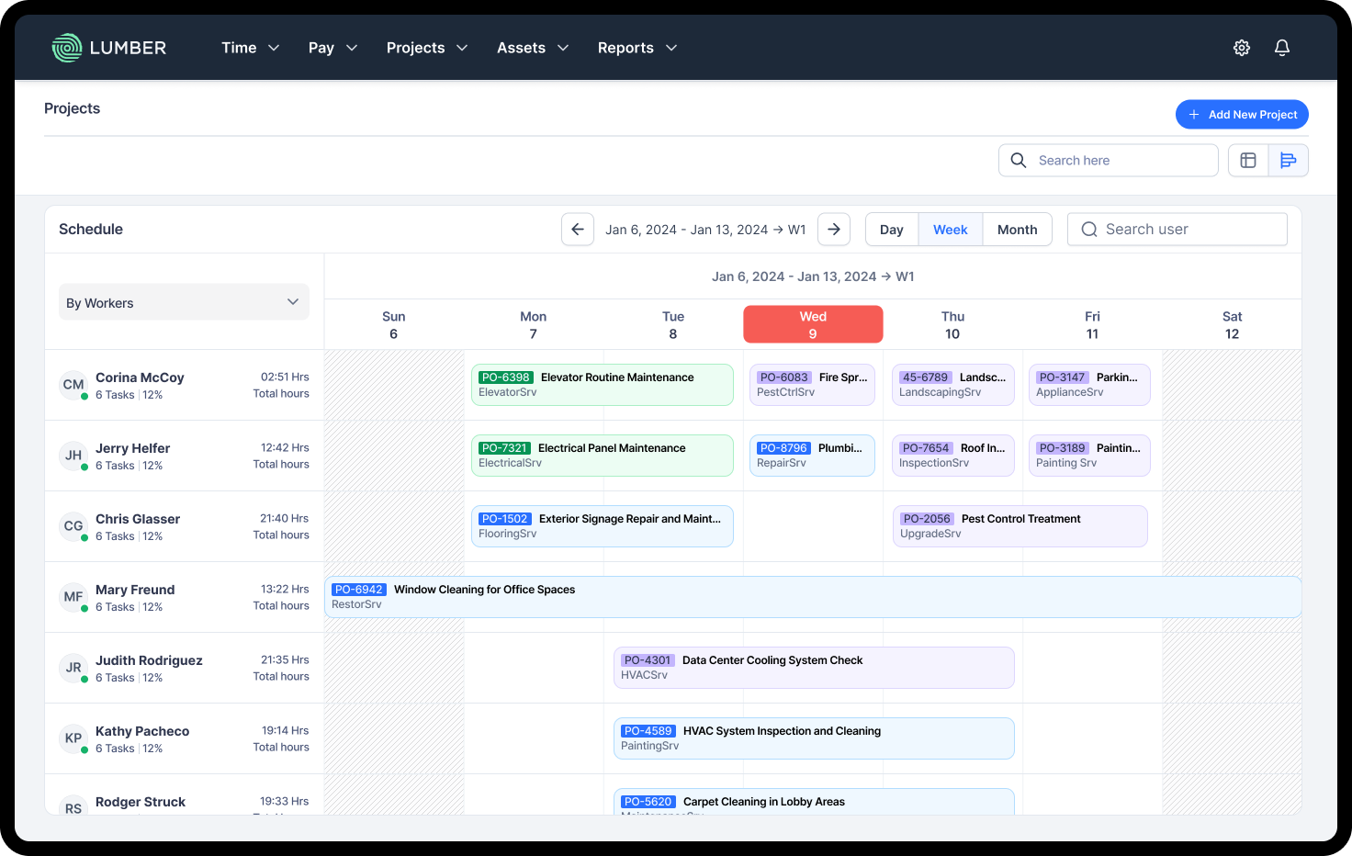Select worker Jerry Helfer name
This screenshot has width=1352, height=856.
tap(133, 448)
